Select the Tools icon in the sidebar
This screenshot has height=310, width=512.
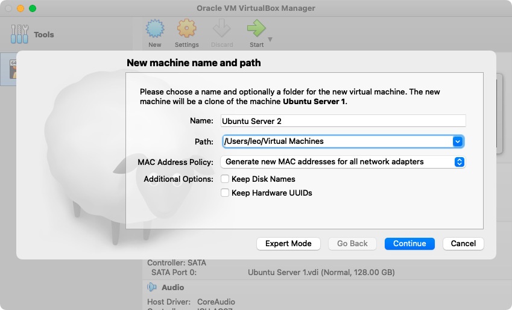(x=20, y=35)
